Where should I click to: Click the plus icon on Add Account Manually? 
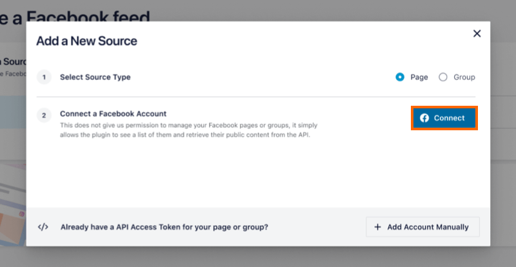377,227
